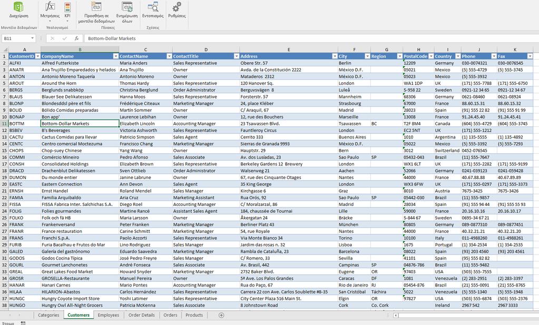The height and width of the screenshot is (325, 539).
Task: Click the Co. Cork region cell
Action: [386, 306]
